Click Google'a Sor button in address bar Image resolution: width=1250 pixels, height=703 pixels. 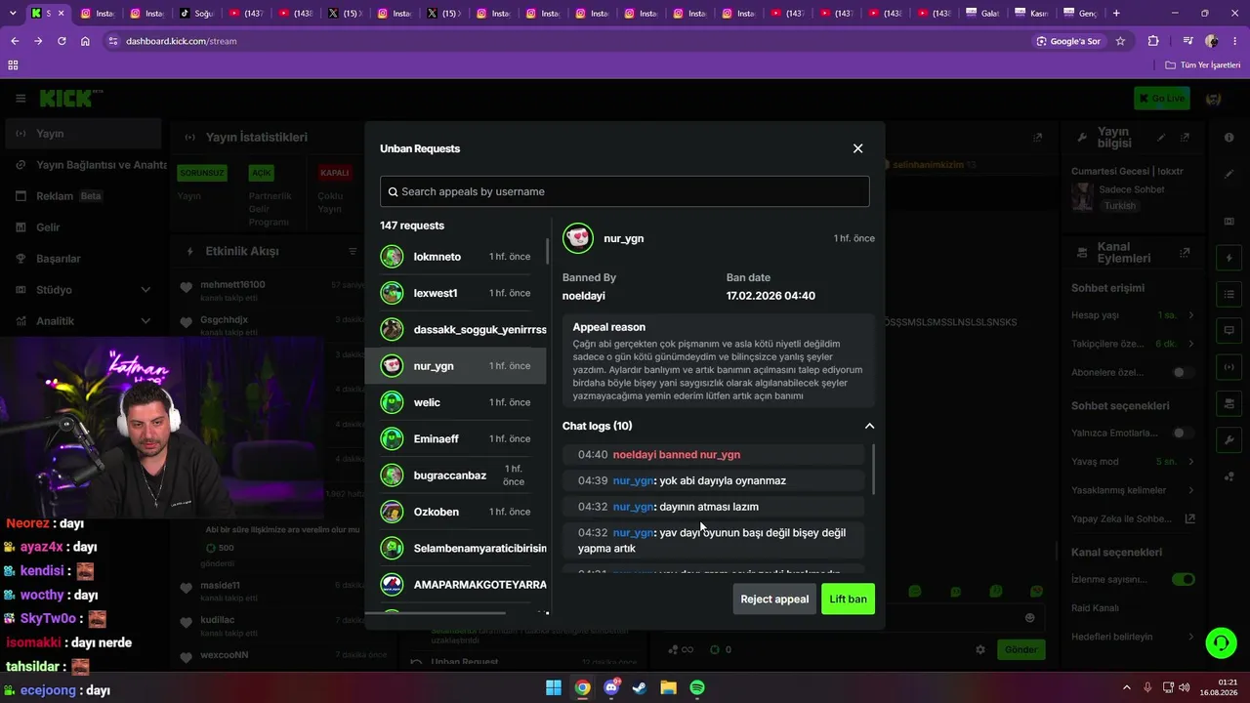(1068, 41)
